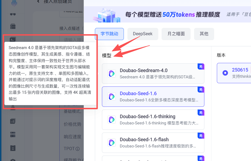Switch to the 月之暗面 tab
This screenshot has width=251, height=161.
click(x=176, y=34)
